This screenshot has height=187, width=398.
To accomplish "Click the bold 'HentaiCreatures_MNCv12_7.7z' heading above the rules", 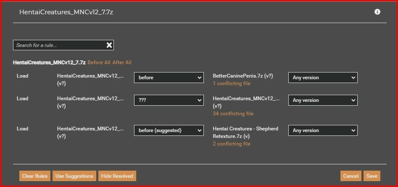I will click(49, 62).
